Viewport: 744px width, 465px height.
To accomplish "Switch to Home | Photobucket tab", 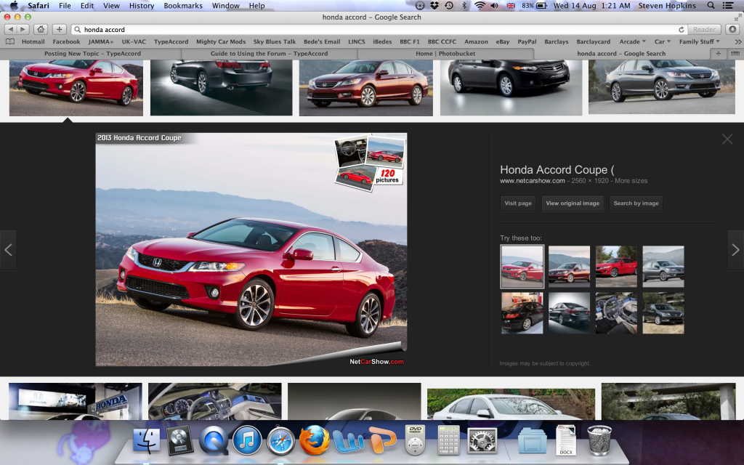I will pos(445,54).
